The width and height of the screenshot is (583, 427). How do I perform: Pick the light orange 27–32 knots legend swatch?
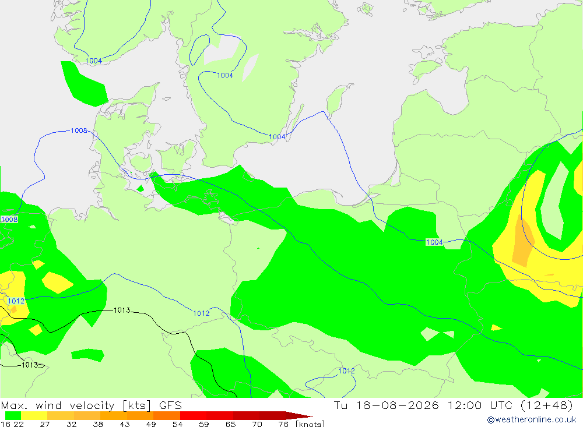point(61,415)
